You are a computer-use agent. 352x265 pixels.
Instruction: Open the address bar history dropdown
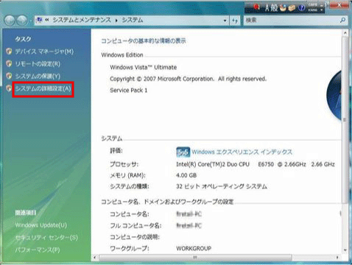225,21
